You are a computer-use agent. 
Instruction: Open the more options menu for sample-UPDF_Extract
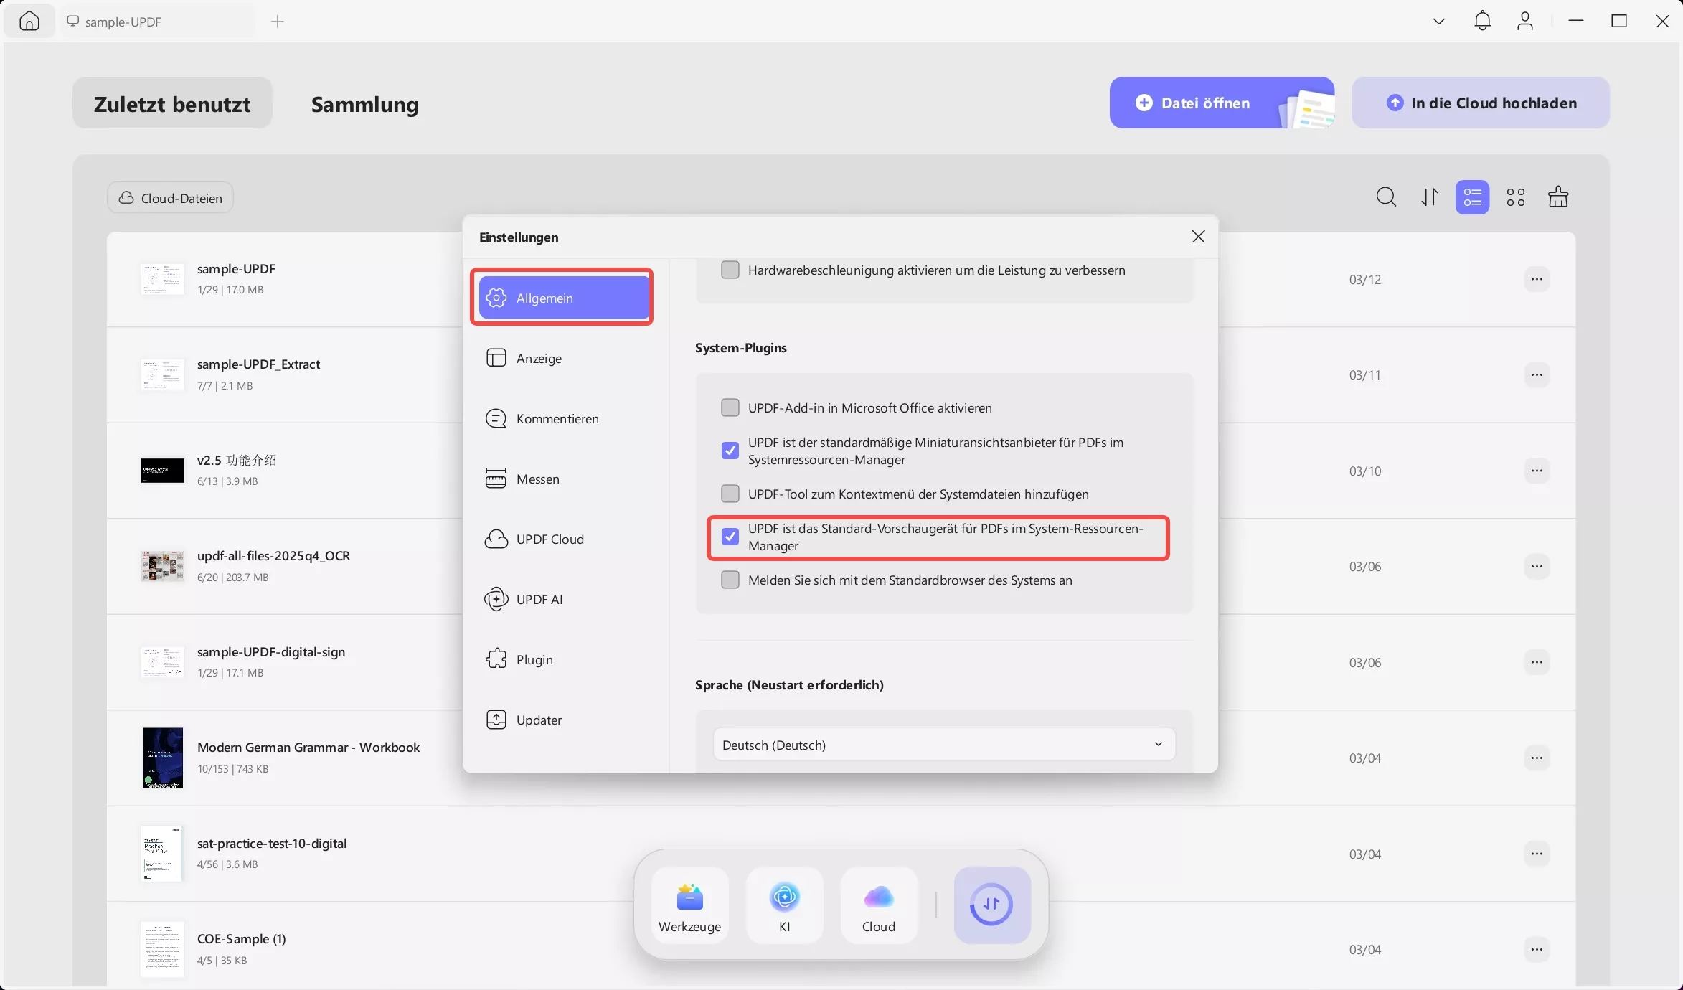1536,374
